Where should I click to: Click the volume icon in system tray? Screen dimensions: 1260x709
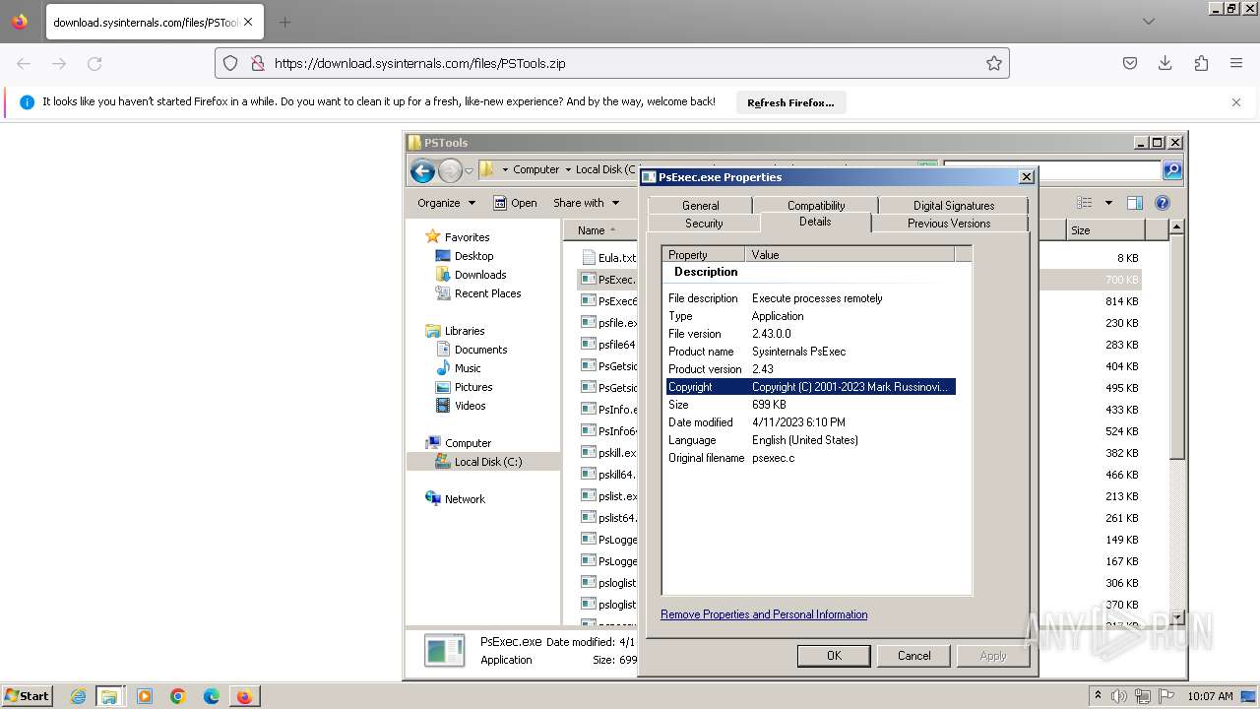pos(1119,696)
